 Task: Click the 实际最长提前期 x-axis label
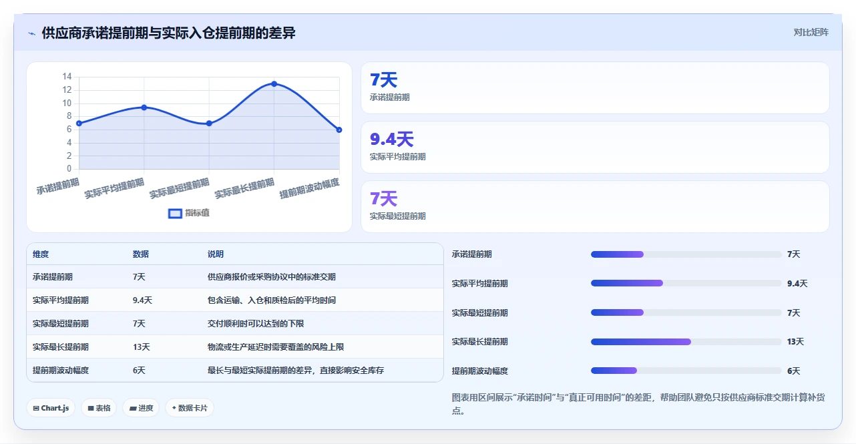point(244,189)
